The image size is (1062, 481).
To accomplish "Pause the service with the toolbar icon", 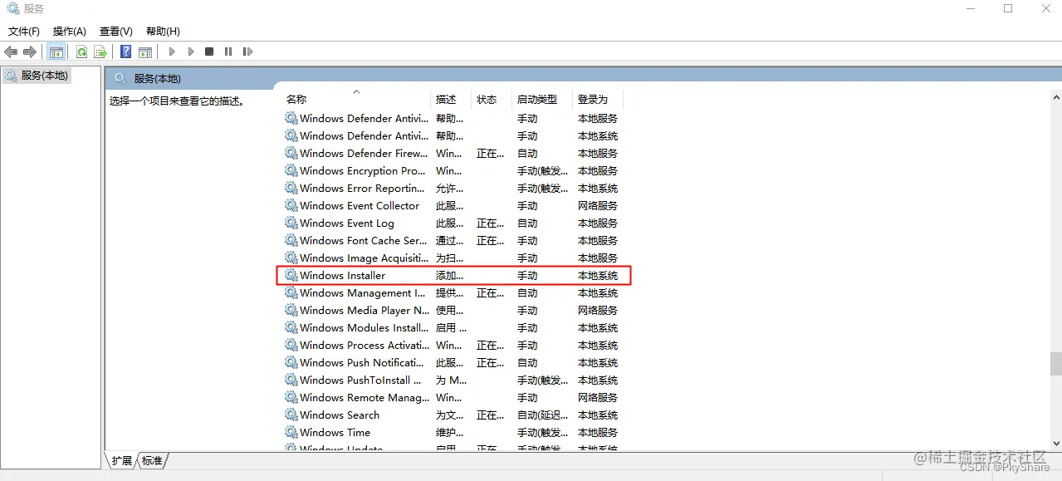I will click(228, 52).
